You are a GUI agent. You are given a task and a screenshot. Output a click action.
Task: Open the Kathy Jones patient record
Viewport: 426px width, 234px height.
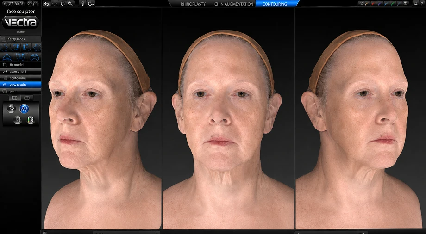(x=21, y=39)
